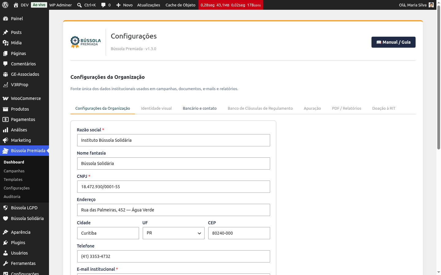
Task: Click the Usuários person icon
Action: click(6, 253)
